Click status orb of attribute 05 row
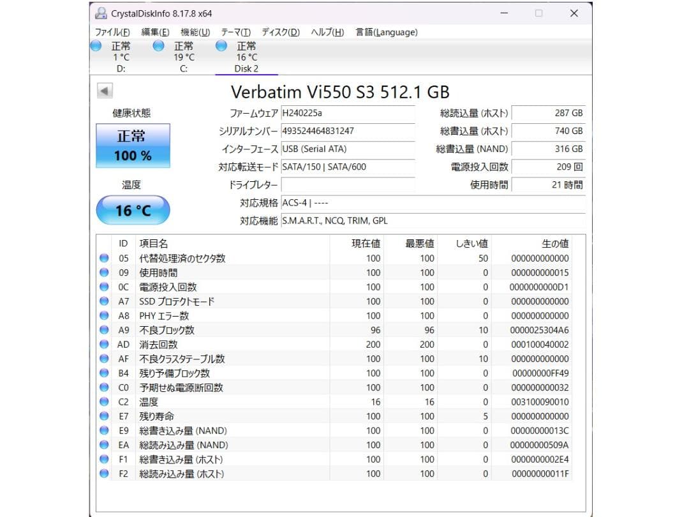 tap(104, 258)
